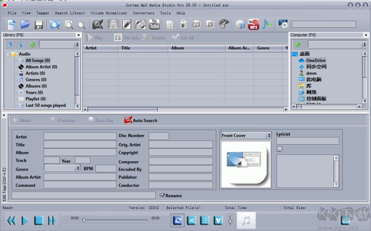371x231 pixels.
Task: Click the Open folder toolbar icon
Action: click(25, 24)
